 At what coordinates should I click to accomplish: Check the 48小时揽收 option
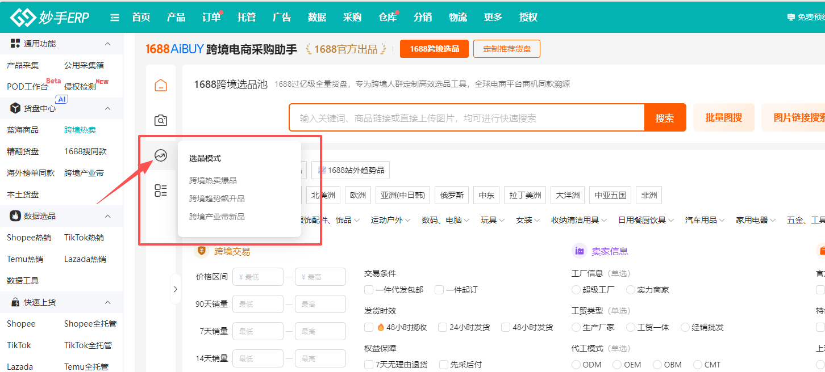[x=369, y=327]
